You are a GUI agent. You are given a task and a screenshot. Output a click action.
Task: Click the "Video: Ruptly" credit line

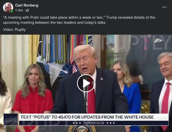pos(14,30)
